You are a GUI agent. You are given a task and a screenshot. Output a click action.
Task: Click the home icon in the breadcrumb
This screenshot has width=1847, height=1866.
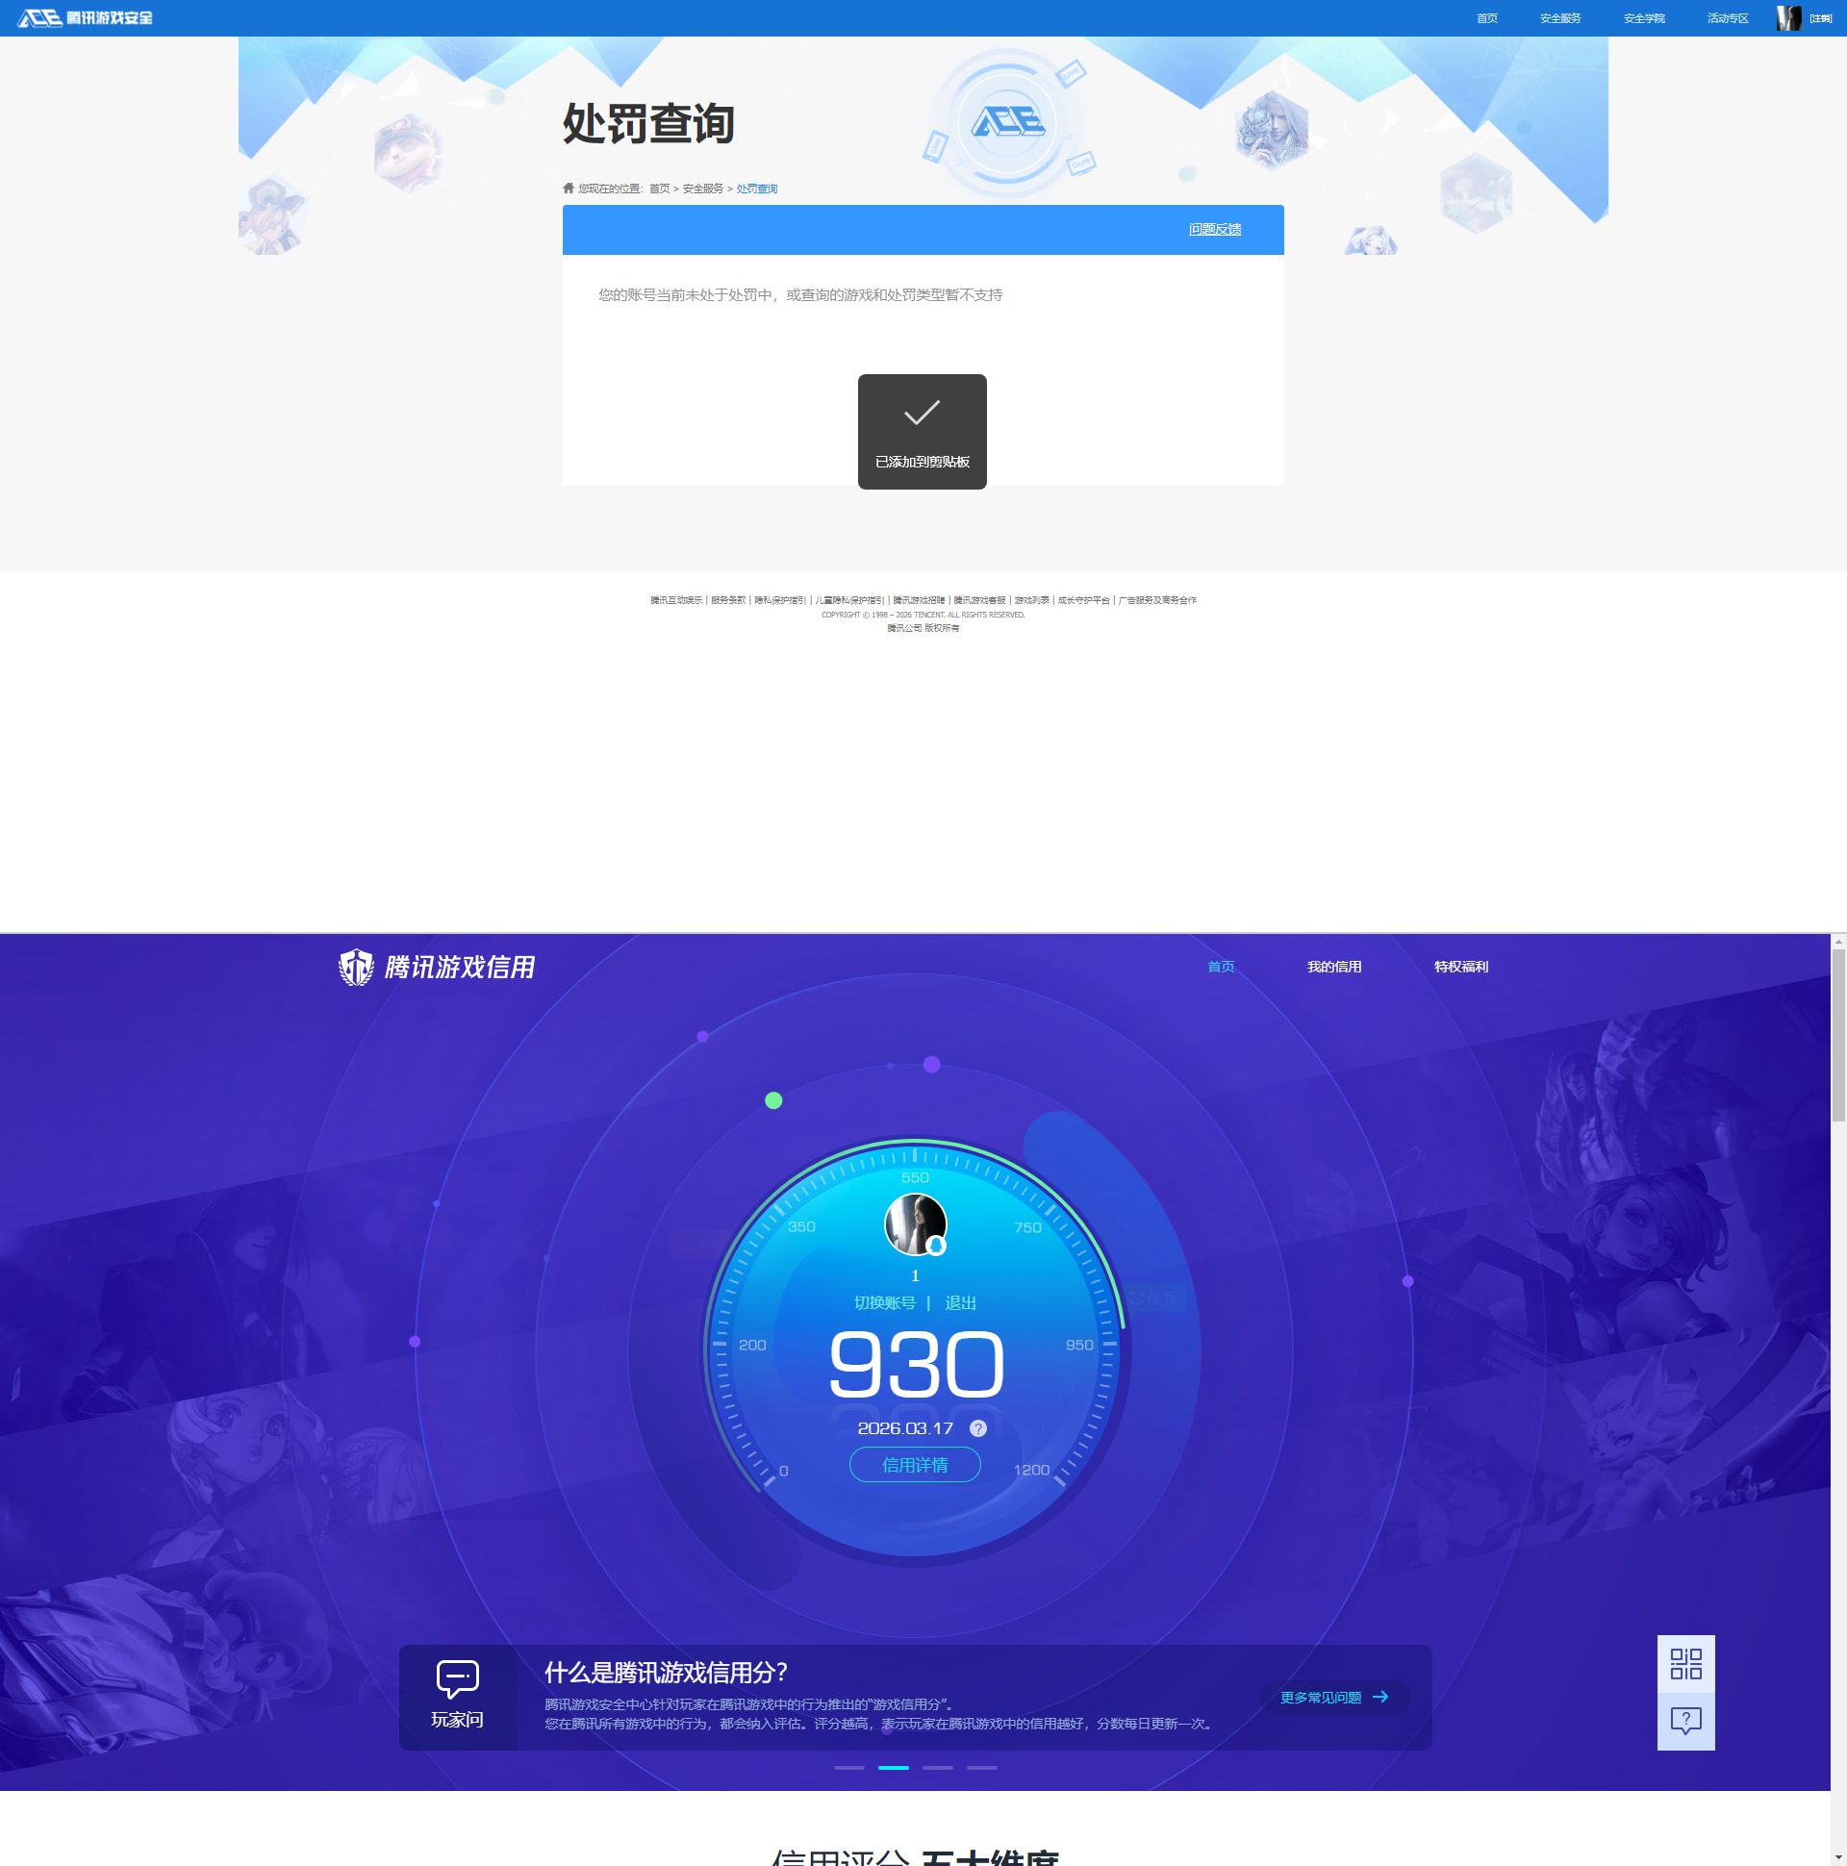568,189
